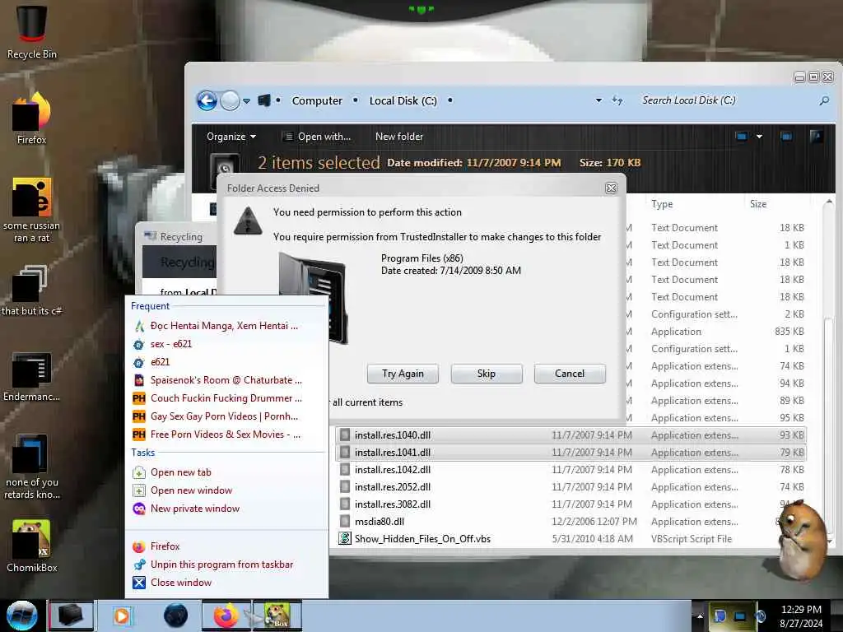Sort by the Size column header

coord(758,204)
